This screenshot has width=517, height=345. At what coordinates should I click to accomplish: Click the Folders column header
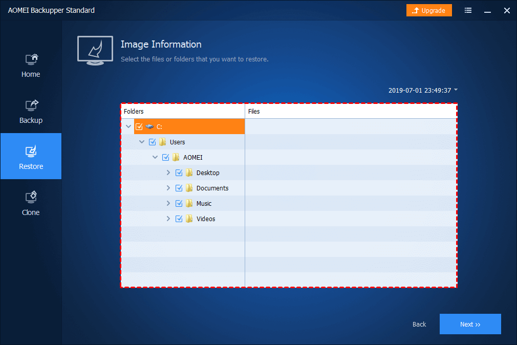pos(183,111)
